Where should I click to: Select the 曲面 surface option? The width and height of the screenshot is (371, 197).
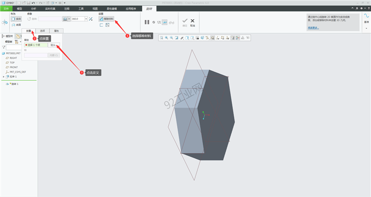click(16, 25)
